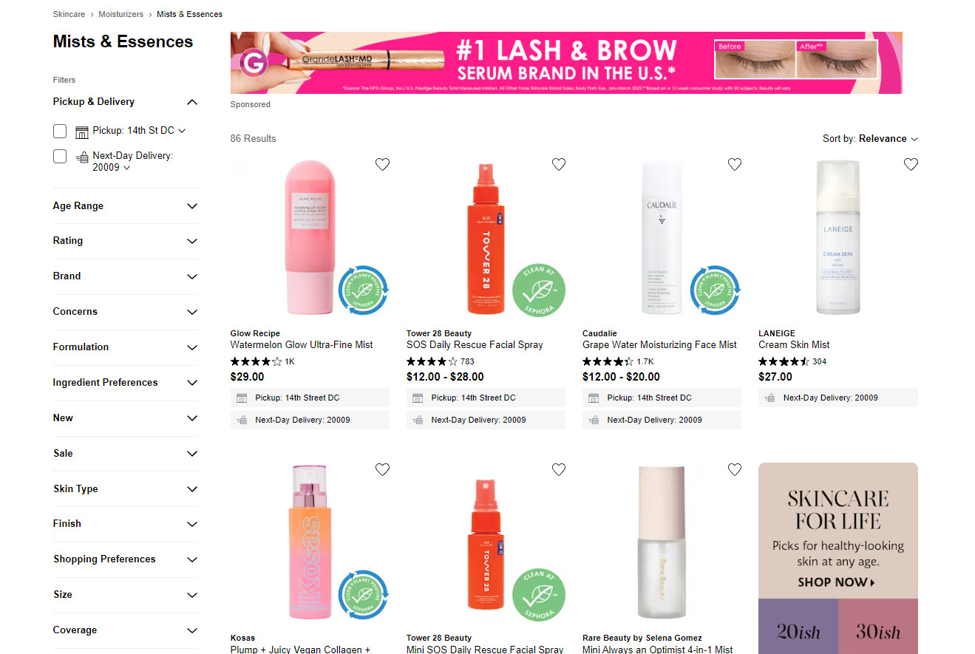Navigate to Moisturizers breadcrumb link
This screenshot has width=975, height=654.
click(x=121, y=14)
